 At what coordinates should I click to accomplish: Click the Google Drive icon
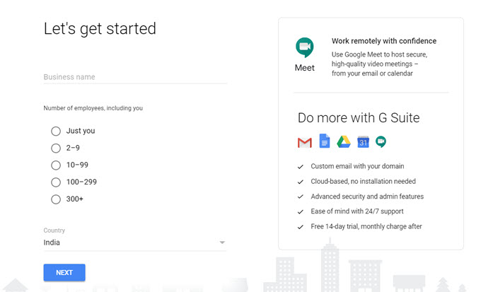pos(344,141)
